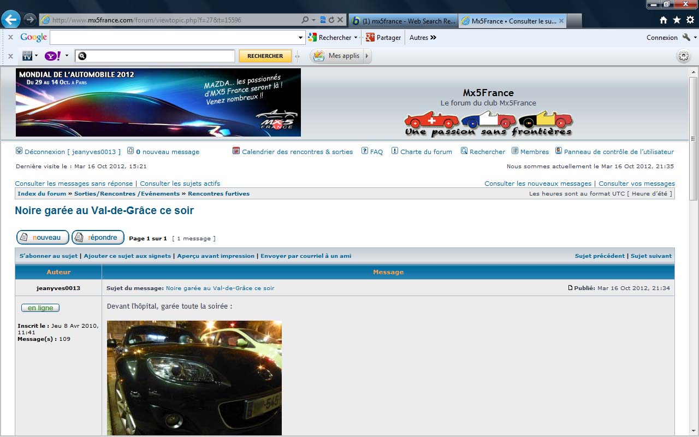Open the Google search box history dropdown
The height and width of the screenshot is (437, 699).
300,38
